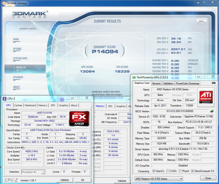Minimize the GPU-Z window
219x184 pixels.
tap(198, 77)
